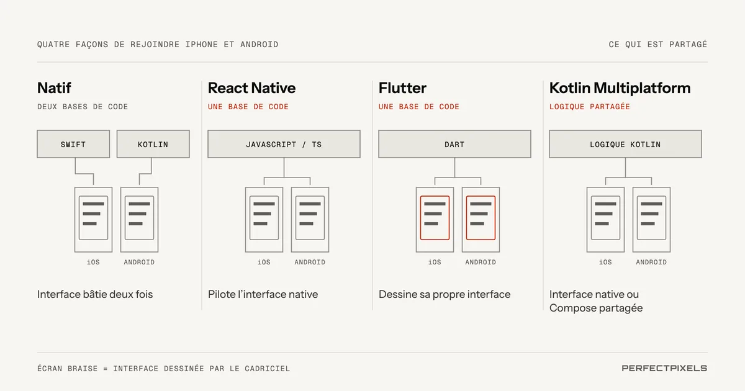Image resolution: width=745 pixels, height=391 pixels.
Task: Select the LOGIQUE KOTLIN code box
Action: 625,144
